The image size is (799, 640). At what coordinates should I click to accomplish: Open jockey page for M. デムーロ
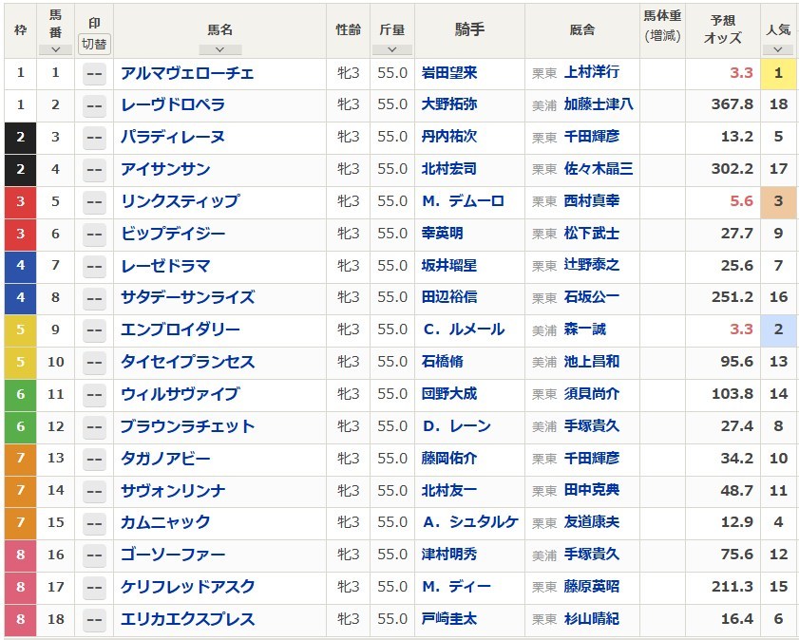(464, 201)
